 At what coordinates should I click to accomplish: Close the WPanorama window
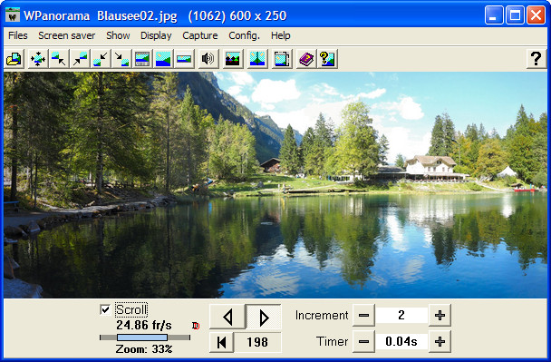tap(536, 15)
